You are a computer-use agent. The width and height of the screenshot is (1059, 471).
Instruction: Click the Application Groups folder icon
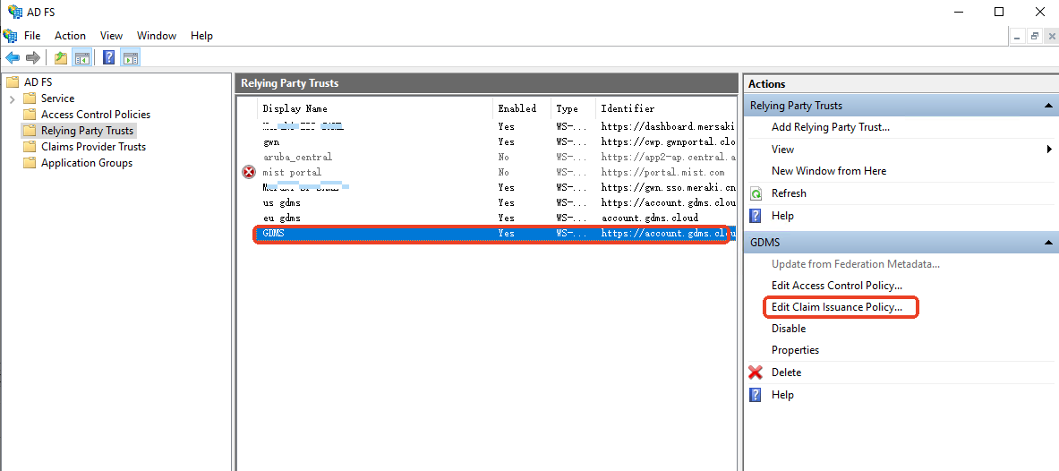click(x=29, y=163)
